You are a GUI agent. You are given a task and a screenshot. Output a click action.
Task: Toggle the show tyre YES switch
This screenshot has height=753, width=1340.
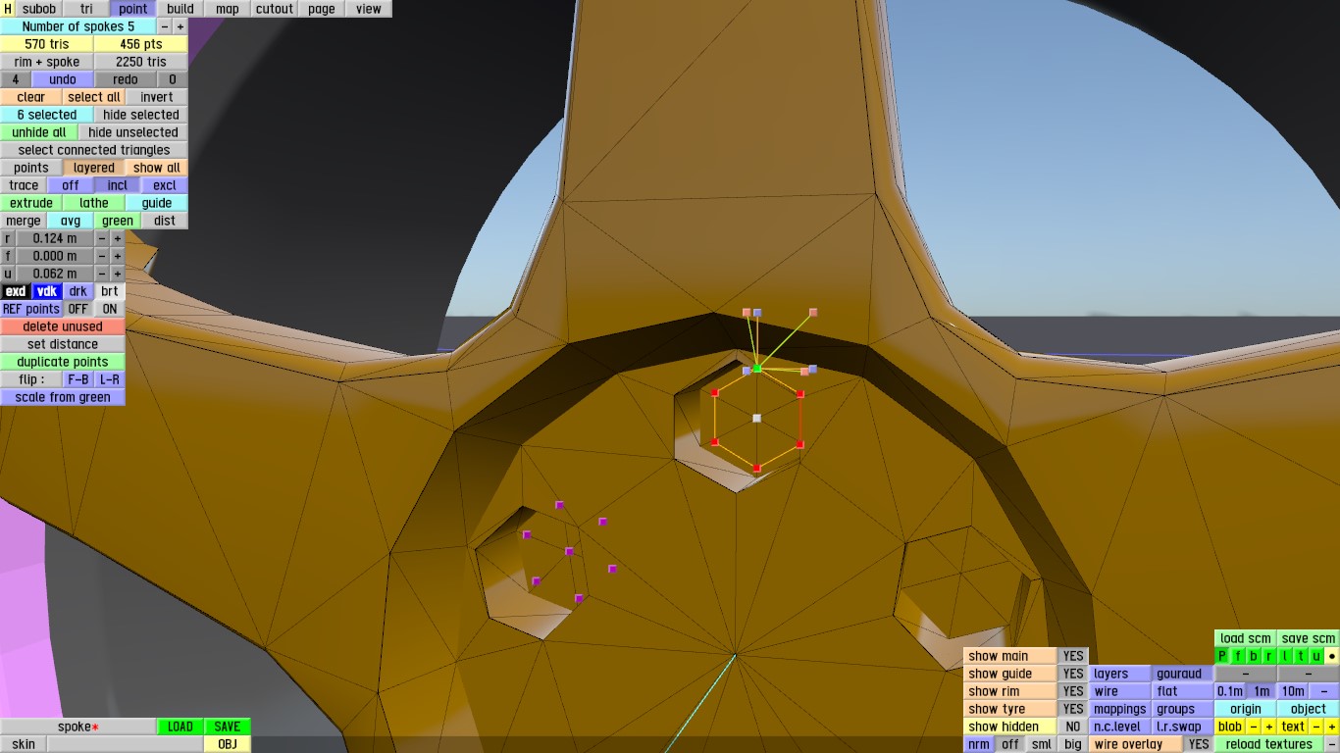click(1073, 709)
